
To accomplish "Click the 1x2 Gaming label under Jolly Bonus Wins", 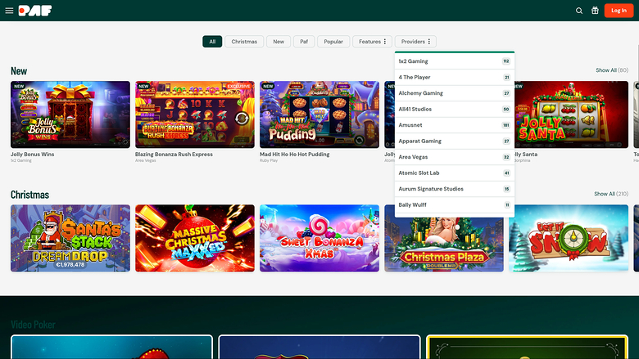I will tap(21, 160).
